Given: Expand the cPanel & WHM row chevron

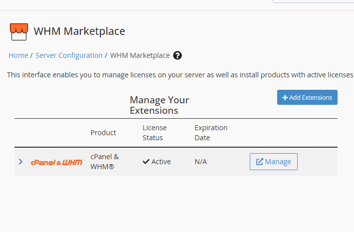Looking at the screenshot, I should click(x=20, y=162).
